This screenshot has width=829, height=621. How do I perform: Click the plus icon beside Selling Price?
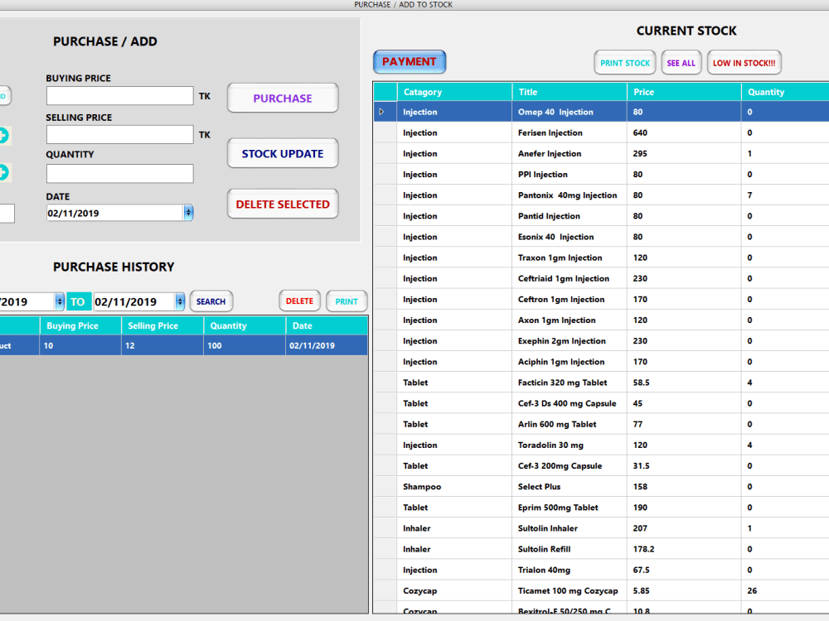(x=3, y=136)
